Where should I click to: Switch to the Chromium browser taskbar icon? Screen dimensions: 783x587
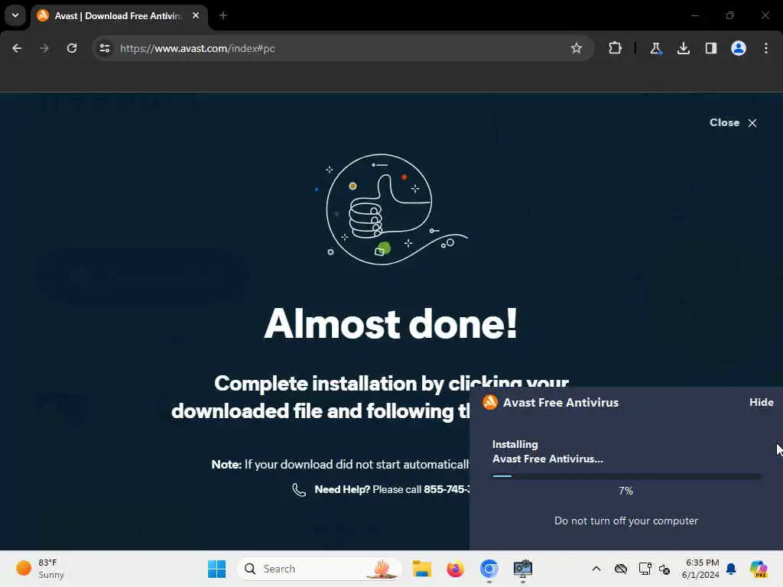pyautogui.click(x=489, y=569)
